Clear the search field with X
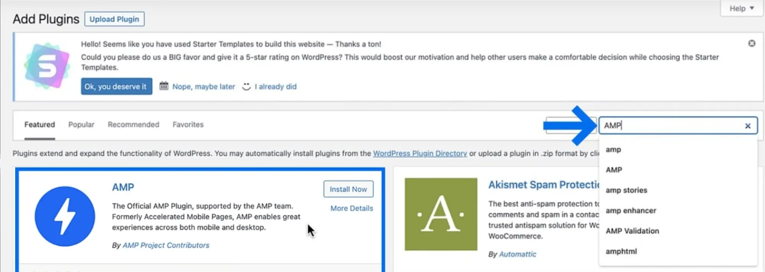Viewport: 765px width, 272px height. click(748, 126)
